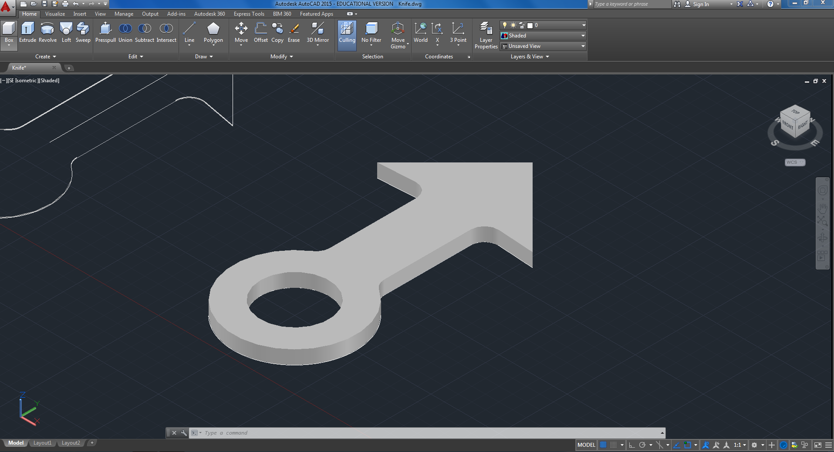Click the WCS label under ViewCube
Image resolution: width=834 pixels, height=452 pixels.
[795, 162]
